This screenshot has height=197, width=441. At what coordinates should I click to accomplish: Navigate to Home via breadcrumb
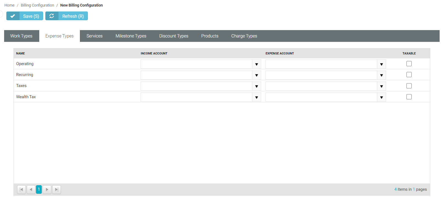[x=9, y=5]
